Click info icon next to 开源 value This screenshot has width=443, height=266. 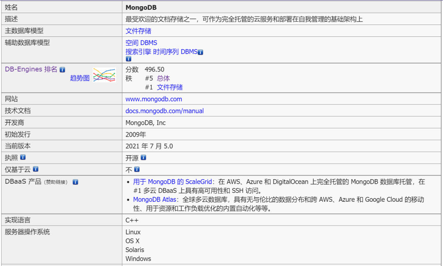144,158
